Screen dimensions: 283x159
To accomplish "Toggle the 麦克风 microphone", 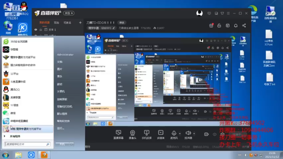I will click(x=174, y=135).
